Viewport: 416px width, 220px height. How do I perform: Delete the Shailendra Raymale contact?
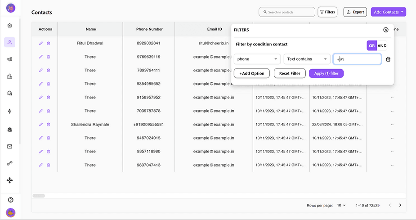48,125
